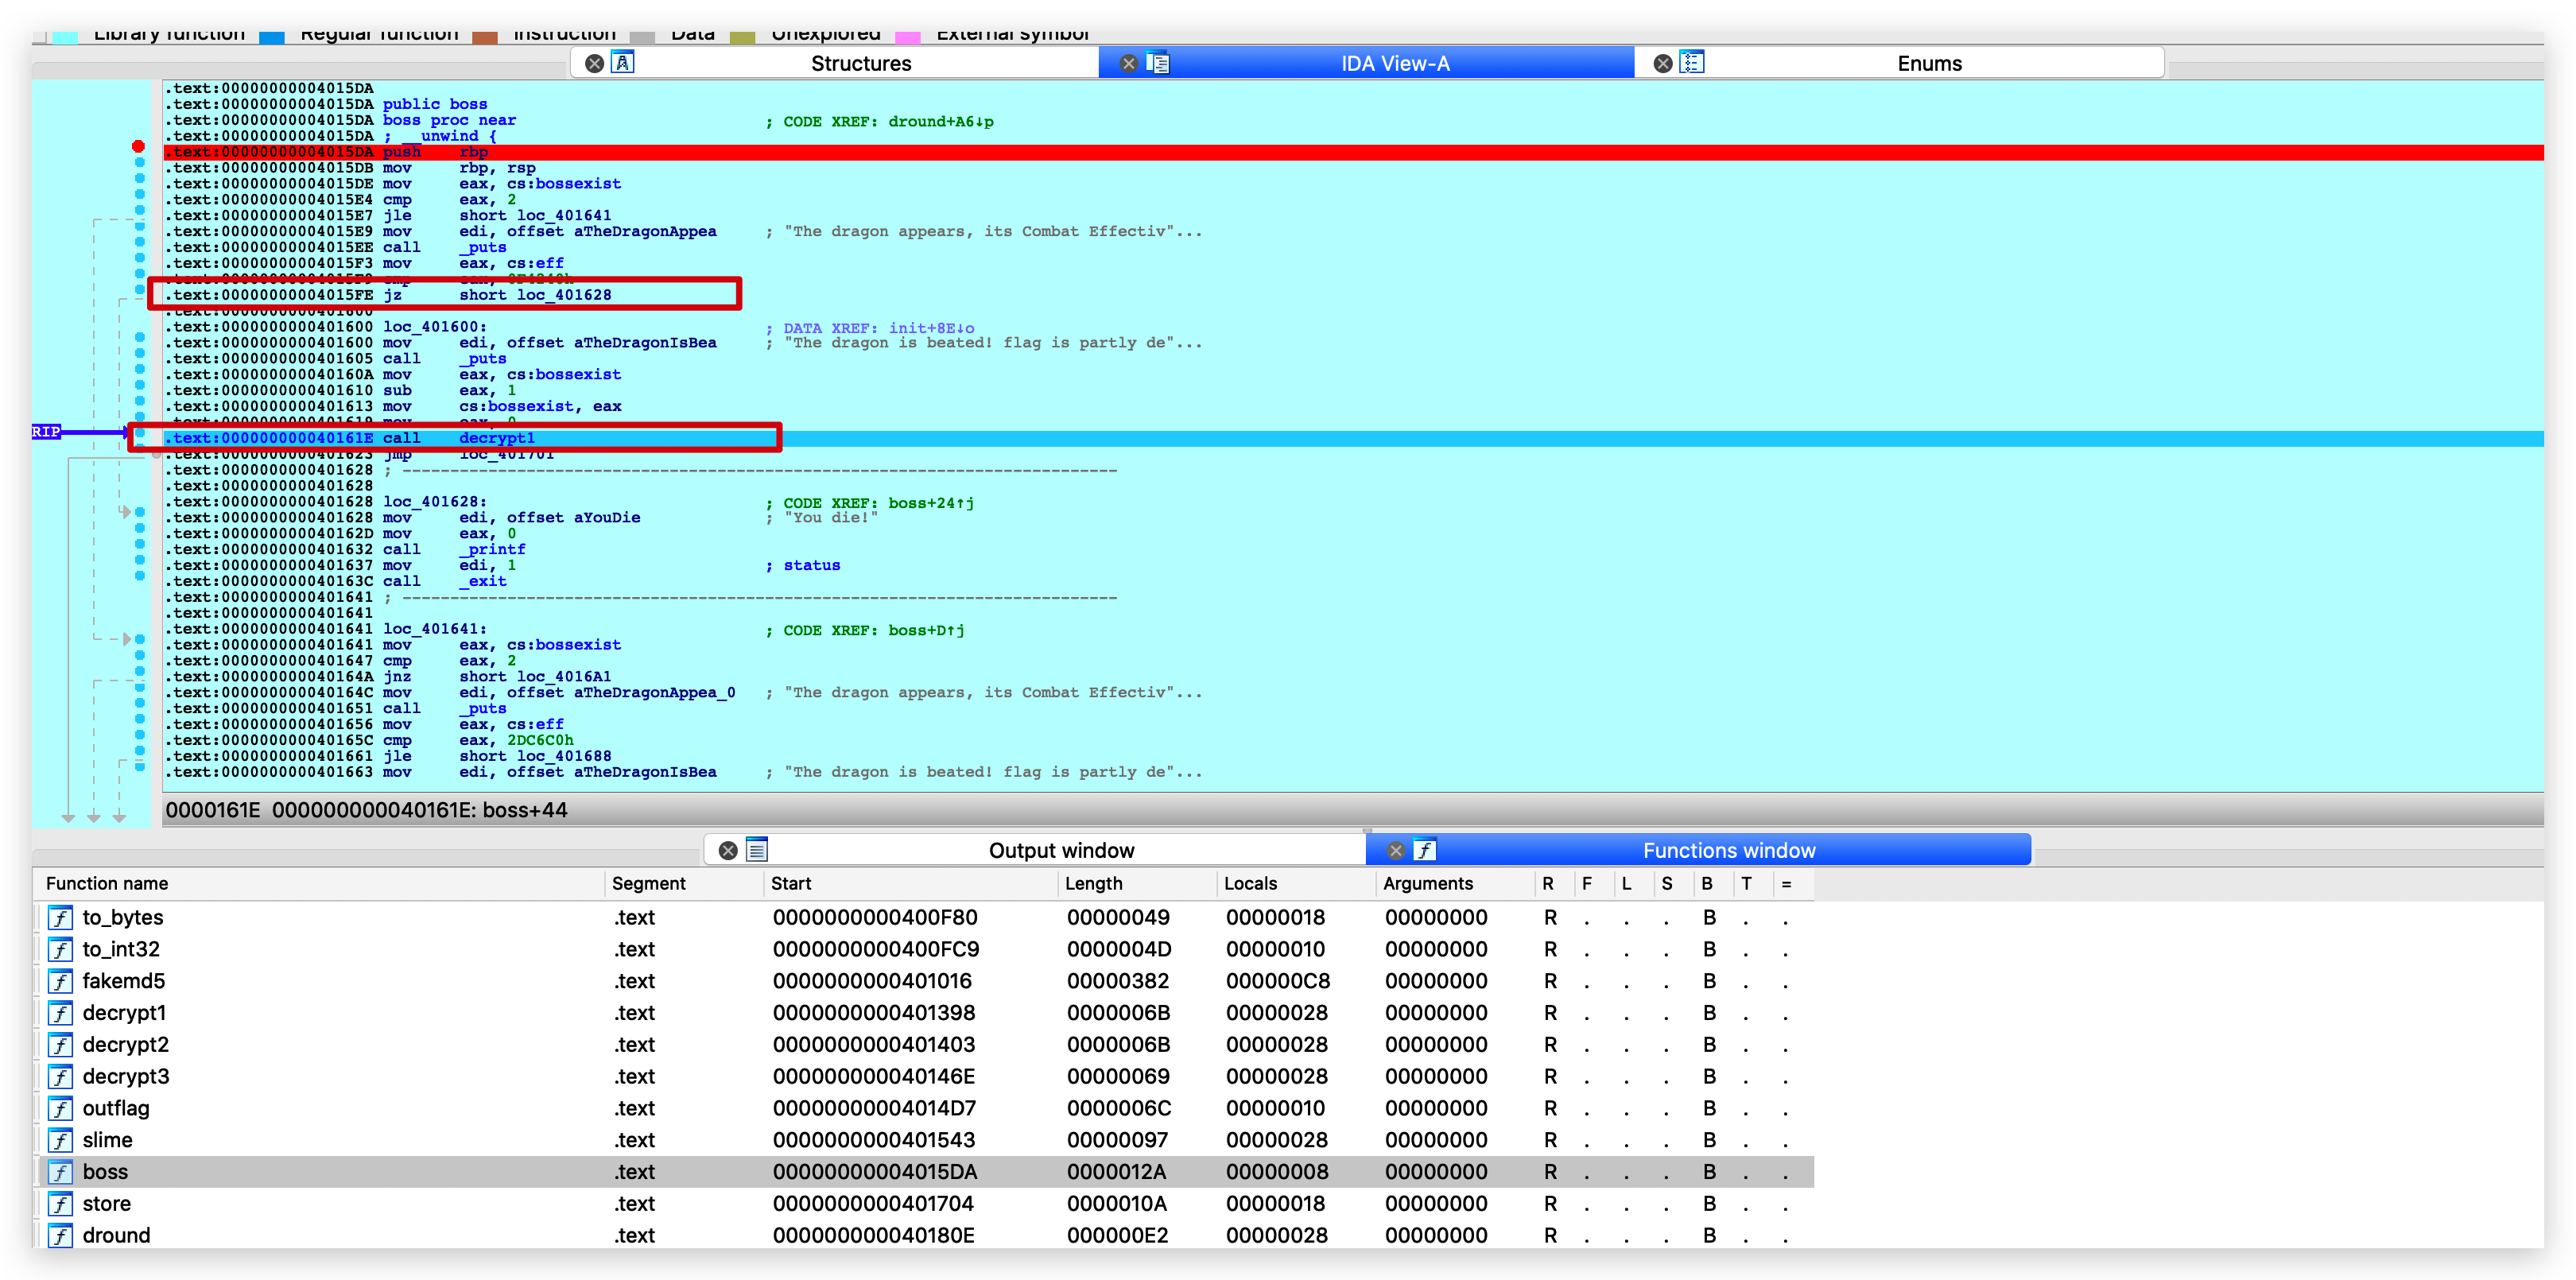Sort functions by Function name column
This screenshot has width=2576, height=1280.
point(107,883)
